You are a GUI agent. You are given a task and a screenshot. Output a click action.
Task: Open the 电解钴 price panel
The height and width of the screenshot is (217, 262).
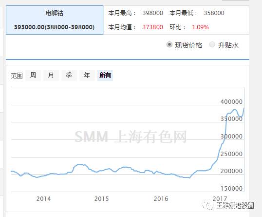click(x=55, y=20)
